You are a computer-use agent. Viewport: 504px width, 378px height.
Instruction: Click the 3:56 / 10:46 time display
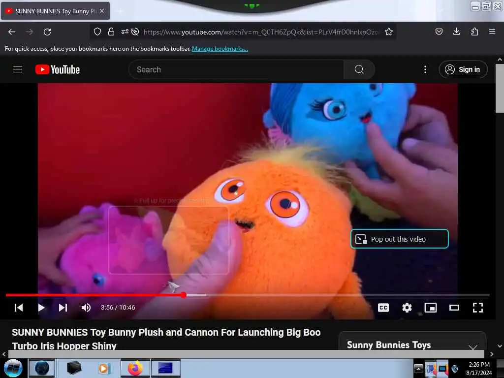(x=118, y=308)
